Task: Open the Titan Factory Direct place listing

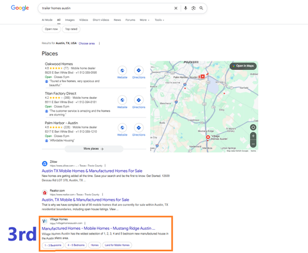Action: point(60,93)
